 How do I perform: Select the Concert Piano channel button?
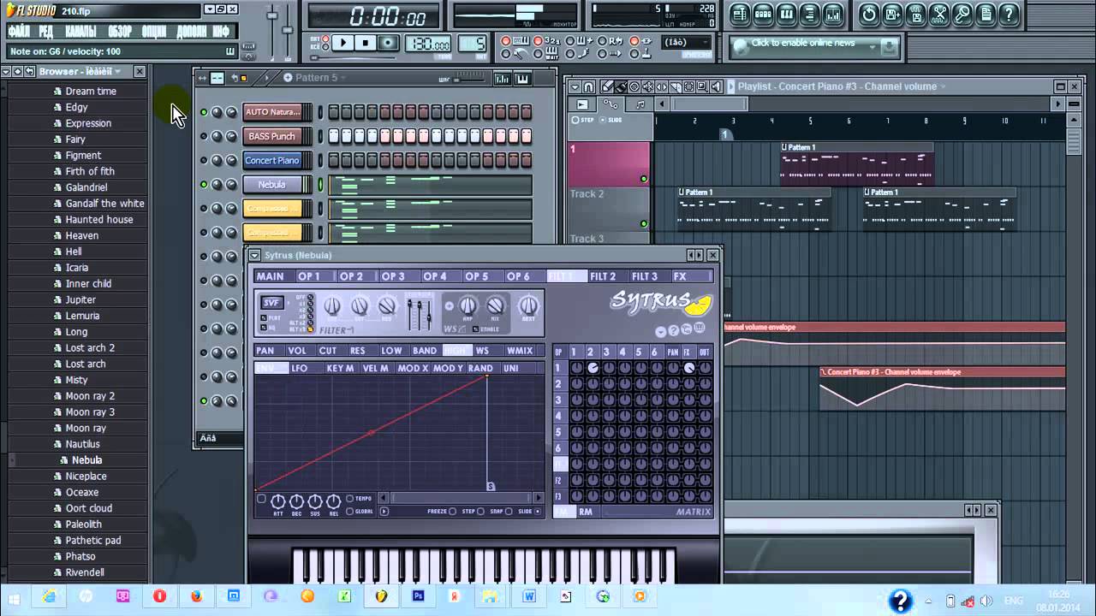click(272, 160)
